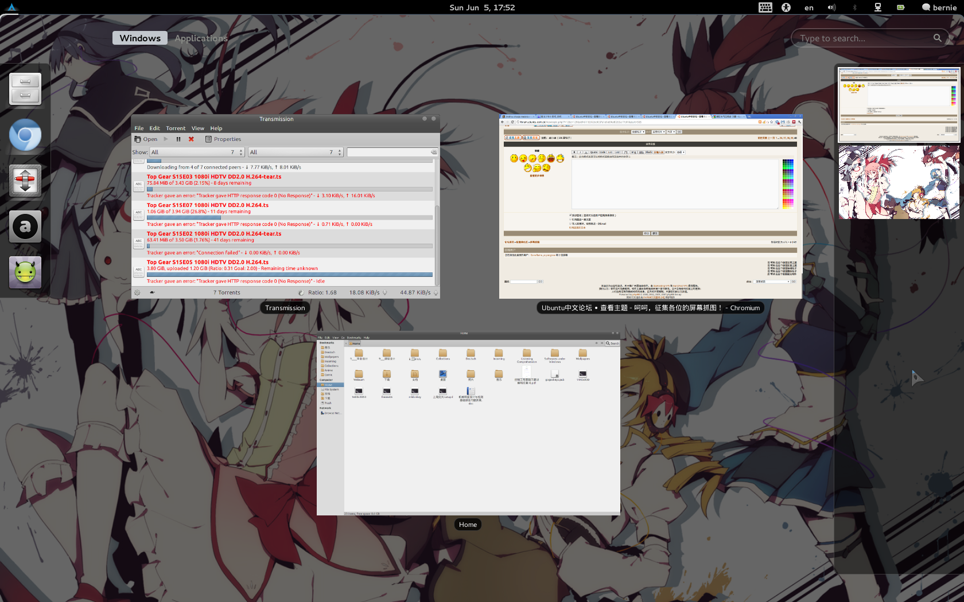The image size is (964, 602).
Task: Click the ratio mode icon beside Ratio: 1.68
Action: (x=301, y=292)
